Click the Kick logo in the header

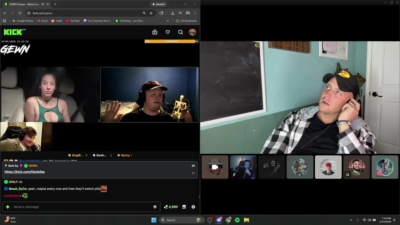(15, 32)
